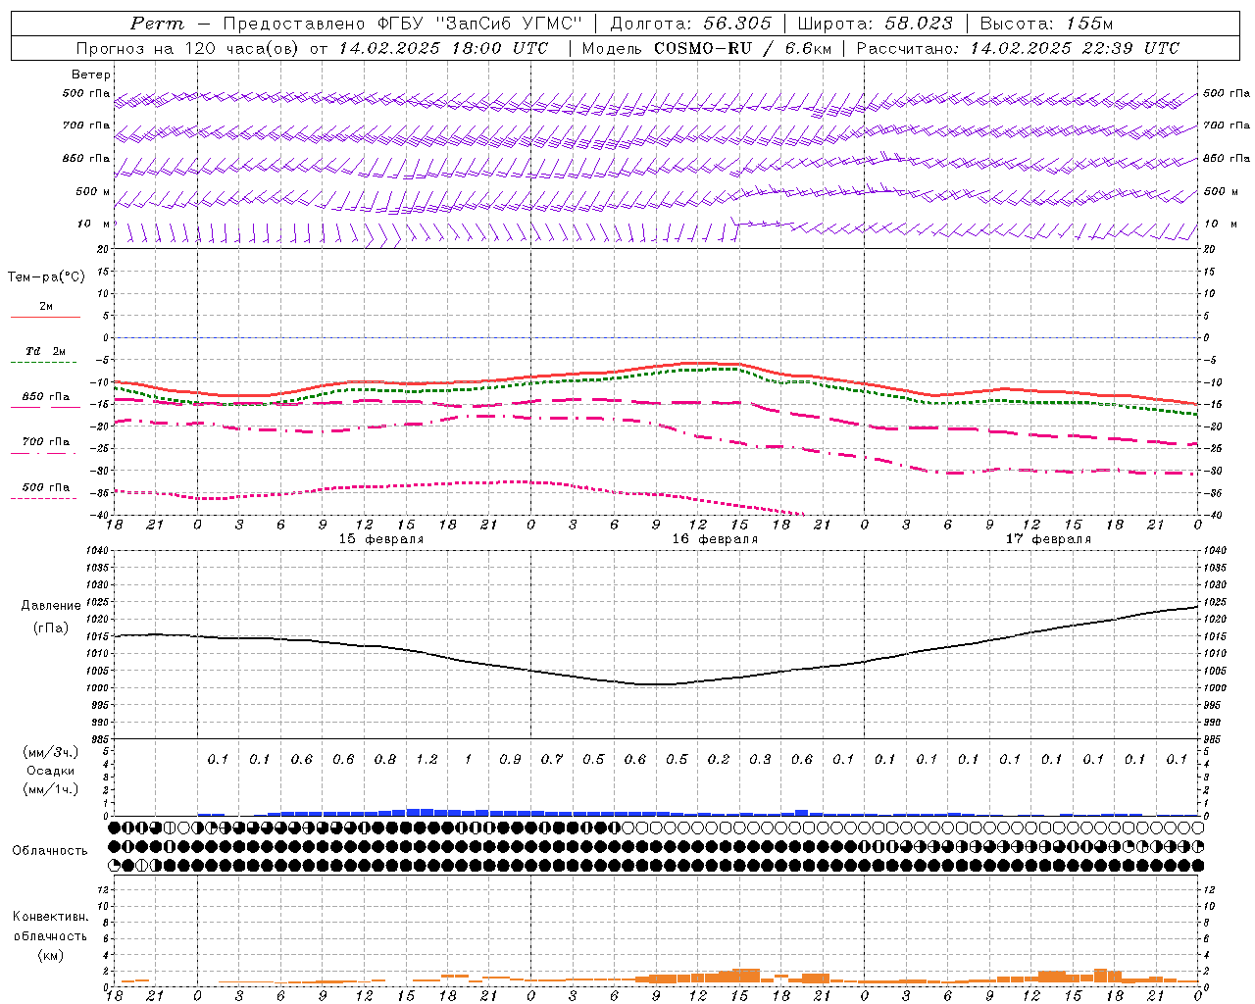
Task: Click the "0.3" precipitation value
Action: [x=760, y=759]
